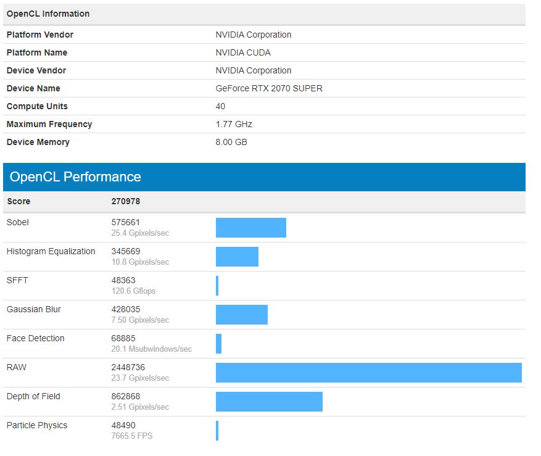The image size is (541, 456).
Task: Click the Score label
Action: pos(19,202)
